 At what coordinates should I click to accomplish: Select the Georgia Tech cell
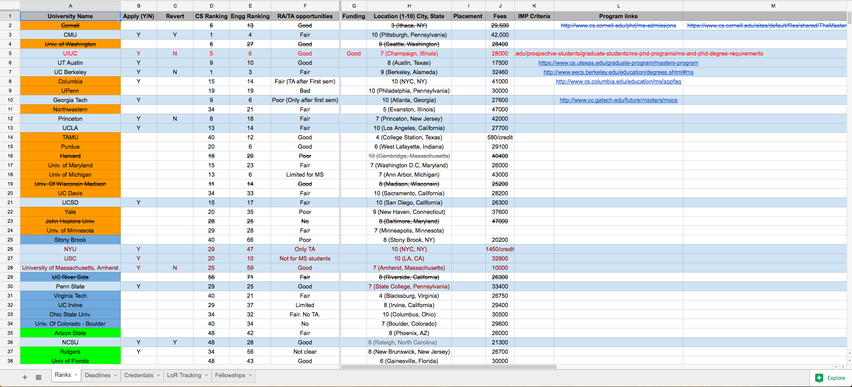[x=70, y=100]
